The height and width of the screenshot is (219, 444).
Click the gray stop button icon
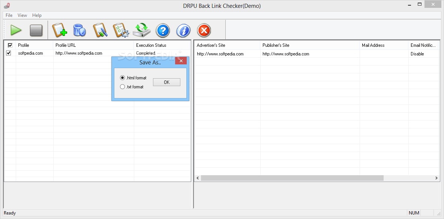(x=36, y=30)
